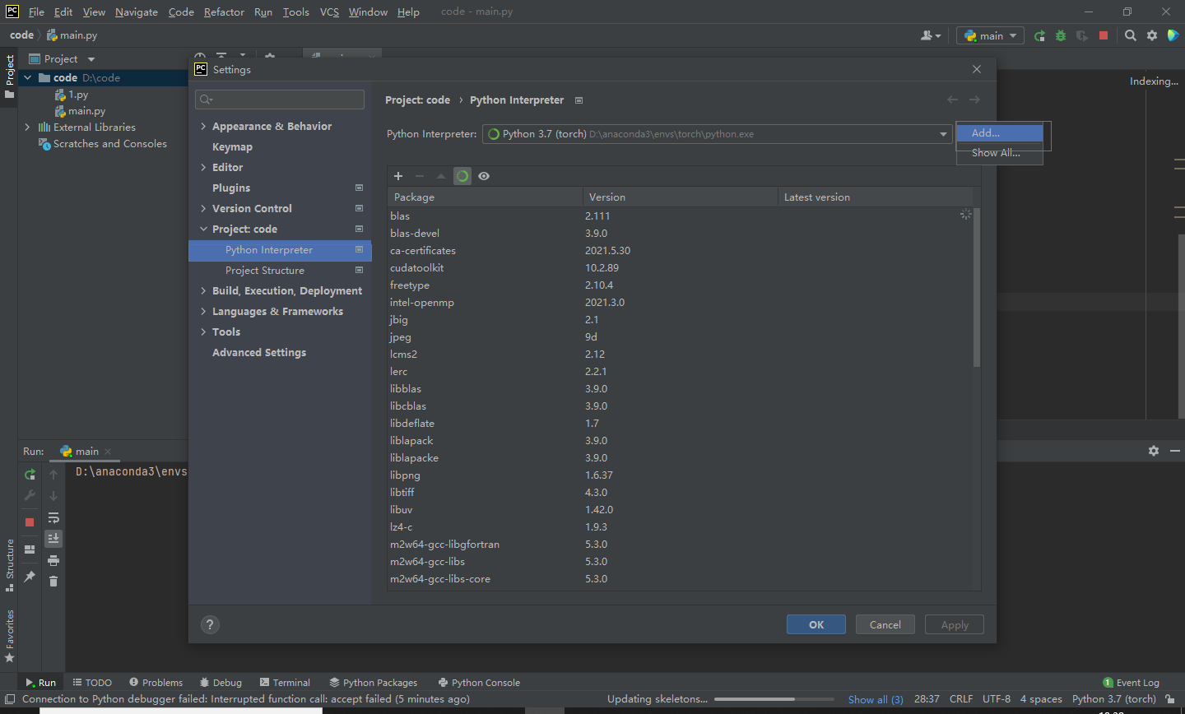Viewport: 1185px width, 714px height.
Task: Open the File menu
Action: tap(36, 12)
